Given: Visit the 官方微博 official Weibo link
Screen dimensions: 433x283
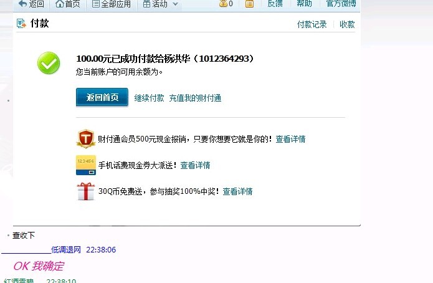Looking at the screenshot, I should pyautogui.click(x=341, y=3).
